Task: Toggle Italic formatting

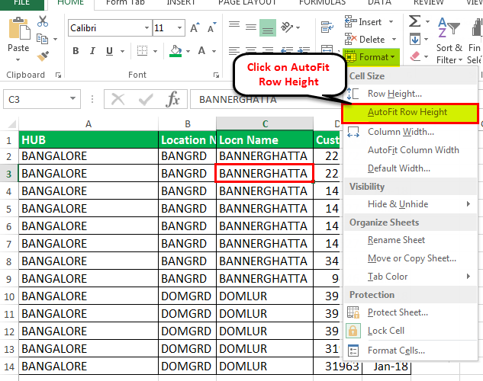Action: tap(92, 51)
